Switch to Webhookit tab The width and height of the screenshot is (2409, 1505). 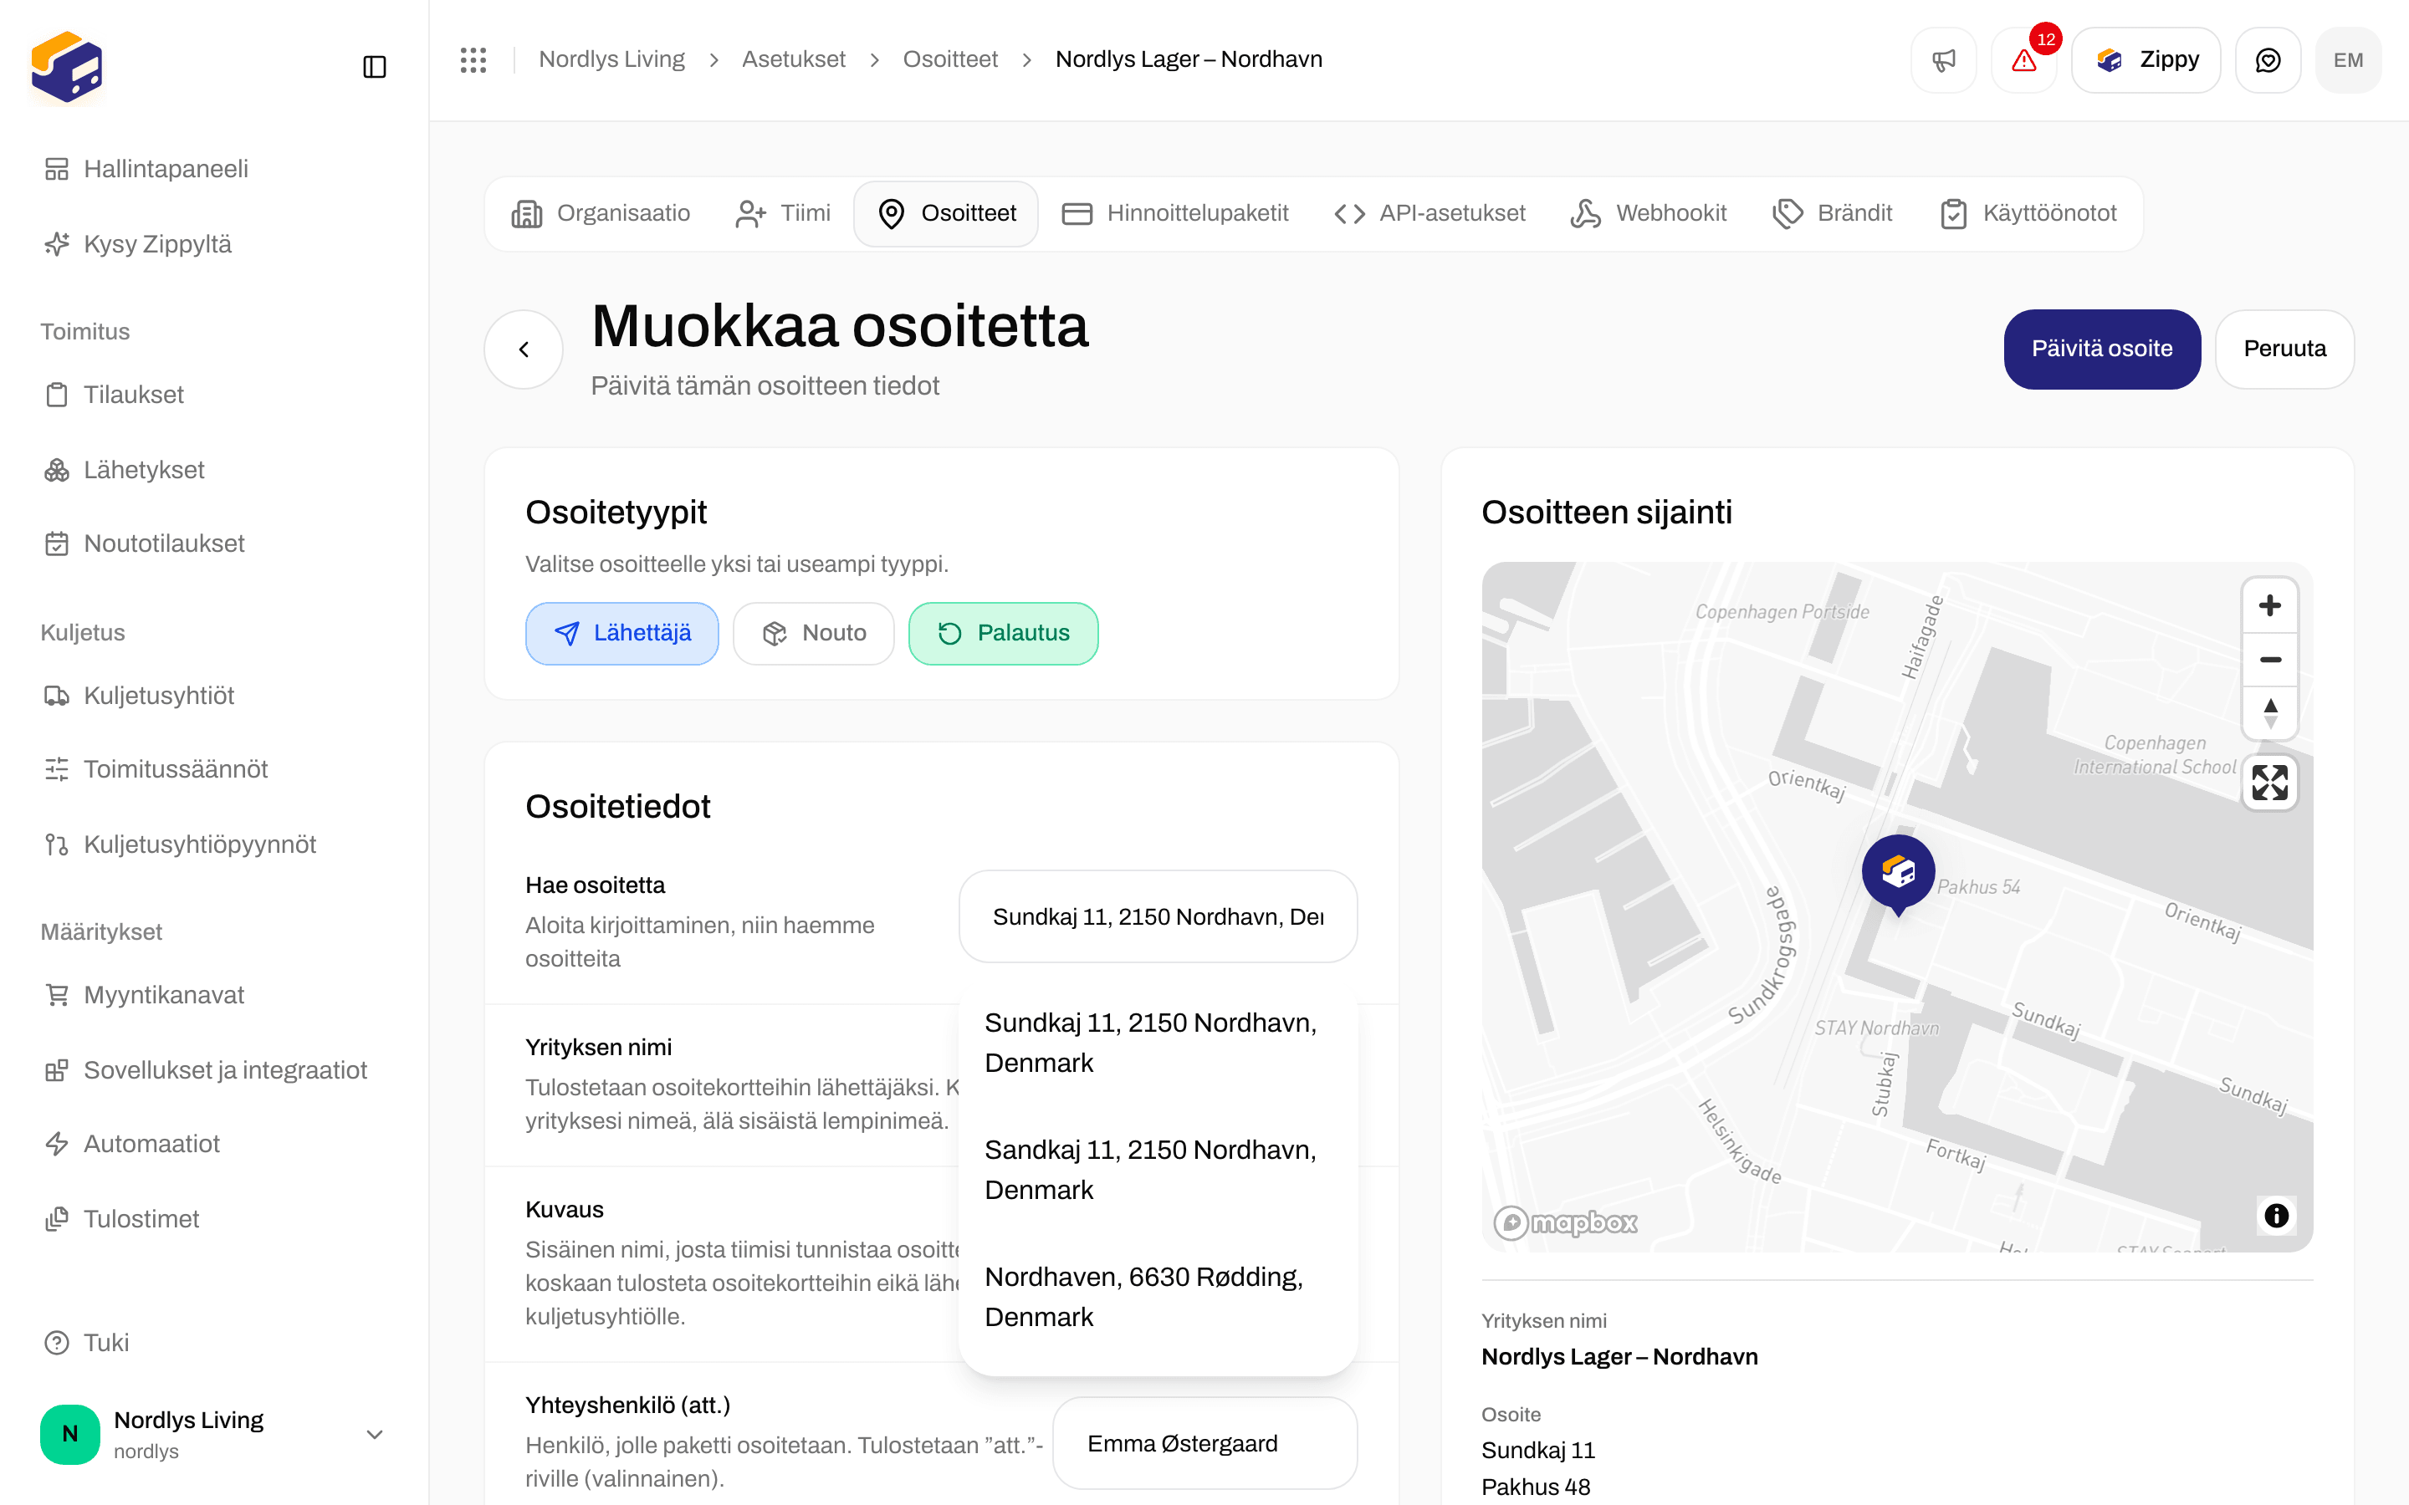(1649, 213)
